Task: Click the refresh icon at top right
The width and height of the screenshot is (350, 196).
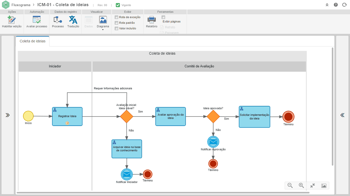Action: tap(344, 5)
